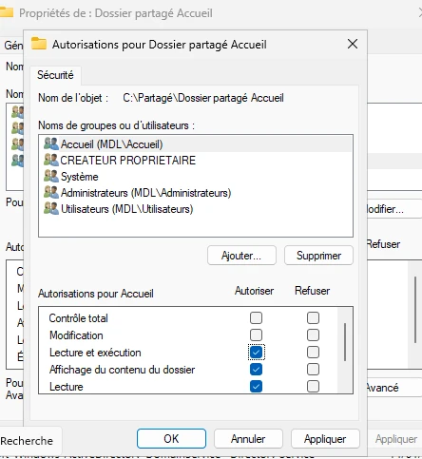The height and width of the screenshot is (459, 422).
Task: Click the Contrôle total permission label
Action: (78, 318)
